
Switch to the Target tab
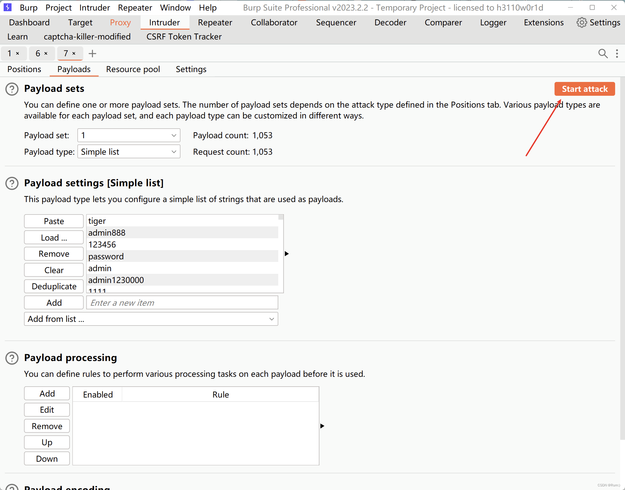click(x=80, y=22)
